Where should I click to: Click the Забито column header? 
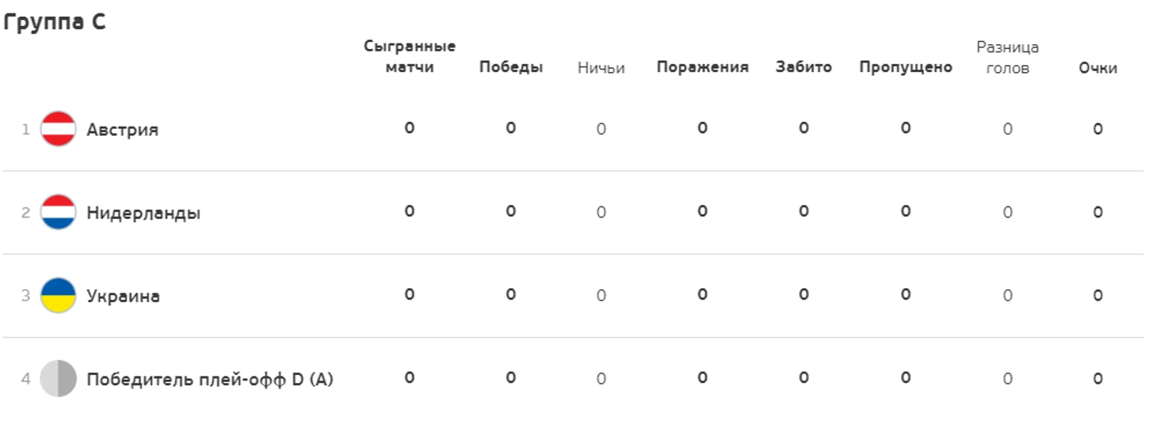point(804,67)
